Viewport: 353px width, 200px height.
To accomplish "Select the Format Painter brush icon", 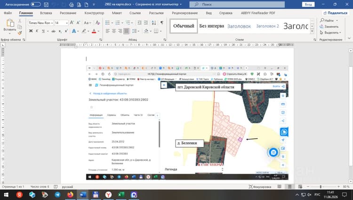I will tap(20, 33).
